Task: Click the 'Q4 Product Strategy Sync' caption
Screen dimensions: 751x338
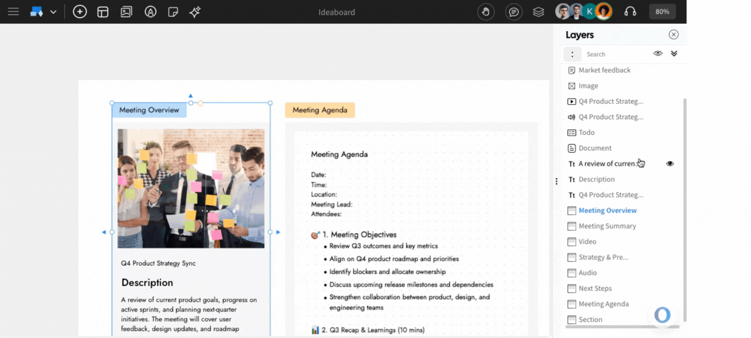Action: pos(158,263)
